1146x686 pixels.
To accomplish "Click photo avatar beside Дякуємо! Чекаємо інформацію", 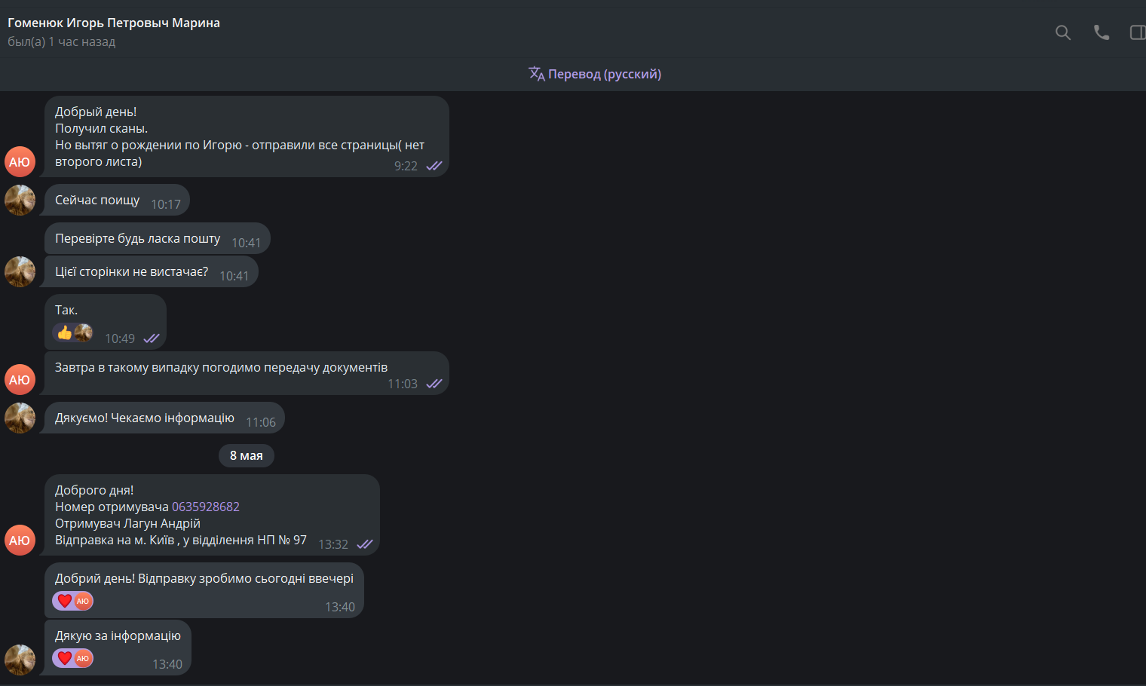I will 20,418.
